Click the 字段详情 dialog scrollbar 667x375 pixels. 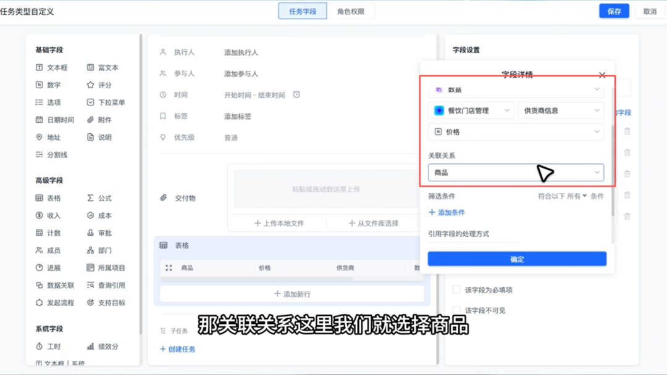613,170
